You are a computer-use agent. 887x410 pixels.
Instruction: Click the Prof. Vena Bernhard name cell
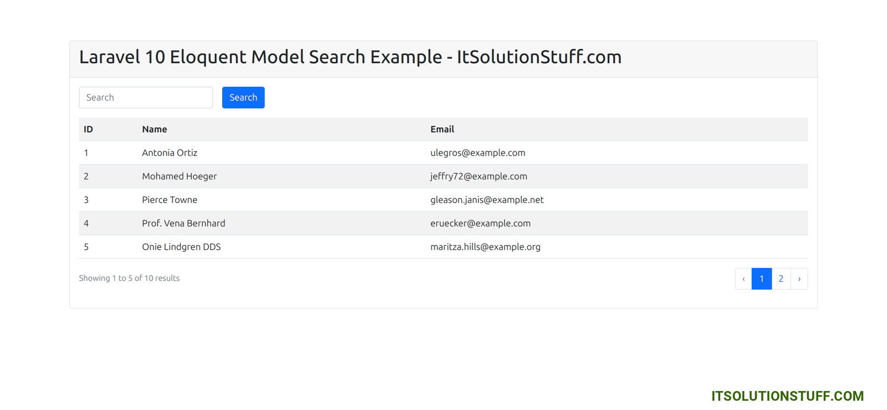tap(183, 224)
